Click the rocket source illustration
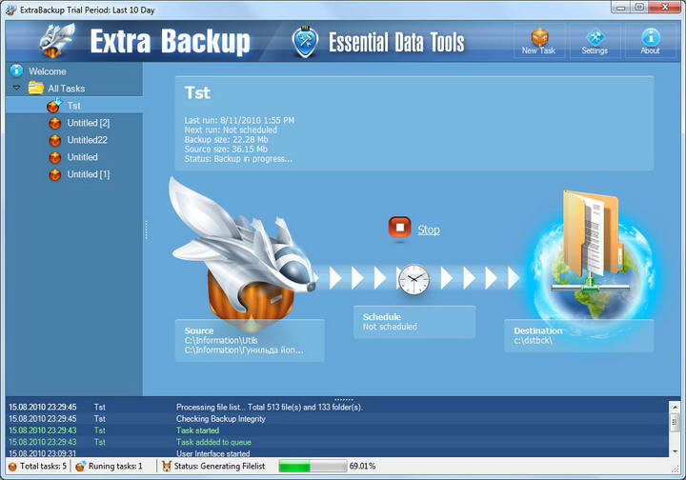The height and width of the screenshot is (480, 686). point(243,253)
